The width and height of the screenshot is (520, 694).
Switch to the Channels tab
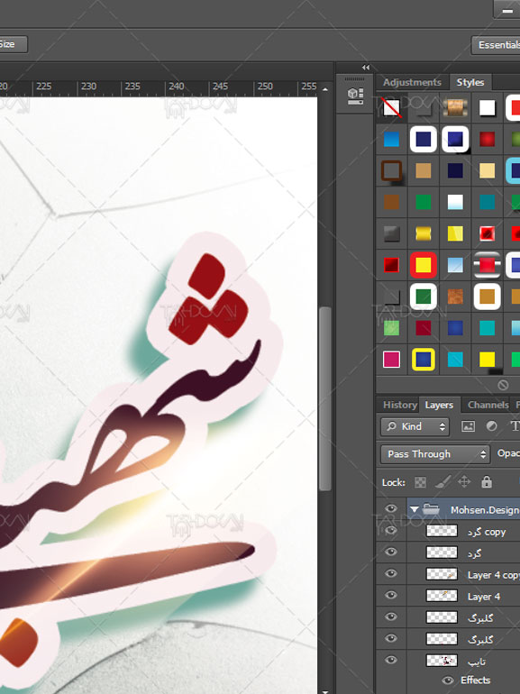(x=488, y=405)
